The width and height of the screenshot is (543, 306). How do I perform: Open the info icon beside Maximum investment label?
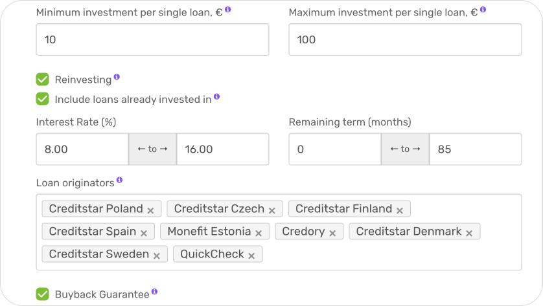tap(483, 9)
